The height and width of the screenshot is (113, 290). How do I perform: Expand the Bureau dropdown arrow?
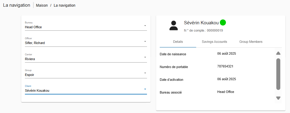(145, 26)
